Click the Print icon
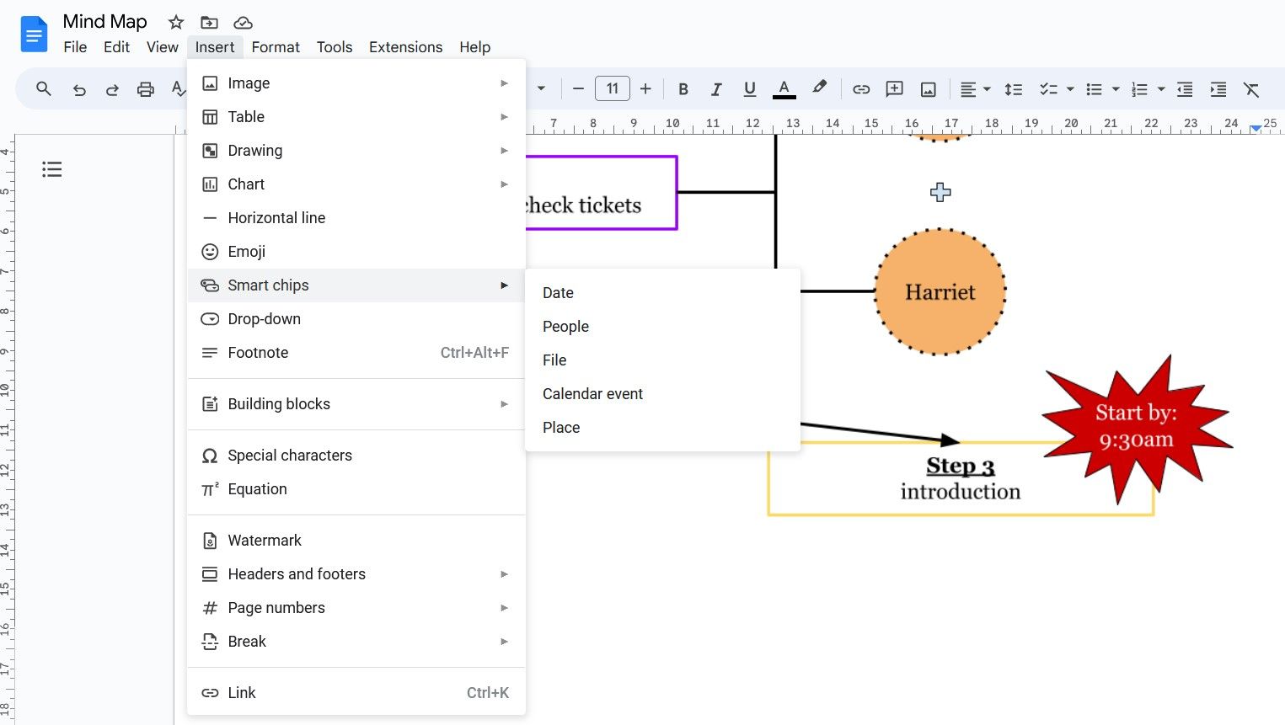Screen dimensions: 1285x725 click(145, 88)
